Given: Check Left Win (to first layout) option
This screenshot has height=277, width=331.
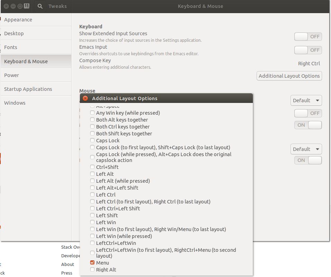Looking at the screenshot, I should 92,229.
